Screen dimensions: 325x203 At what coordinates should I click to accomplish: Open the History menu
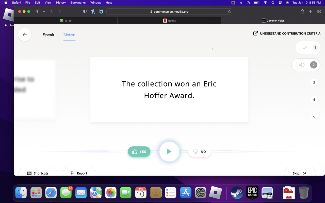pyautogui.click(x=61, y=3)
